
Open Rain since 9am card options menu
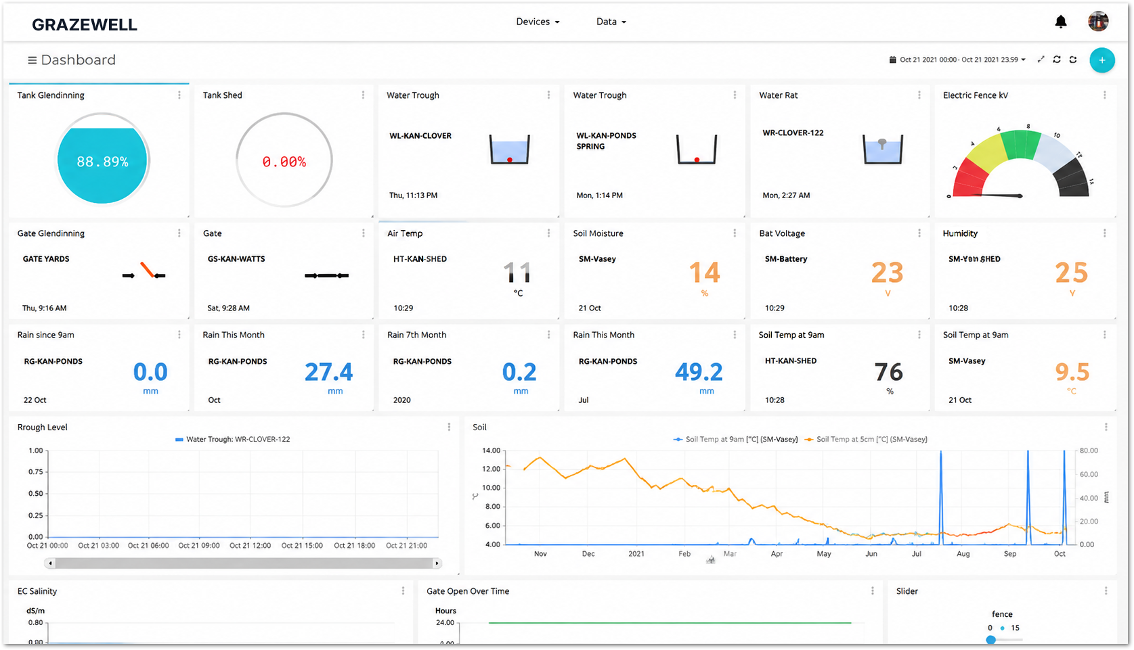tap(179, 335)
